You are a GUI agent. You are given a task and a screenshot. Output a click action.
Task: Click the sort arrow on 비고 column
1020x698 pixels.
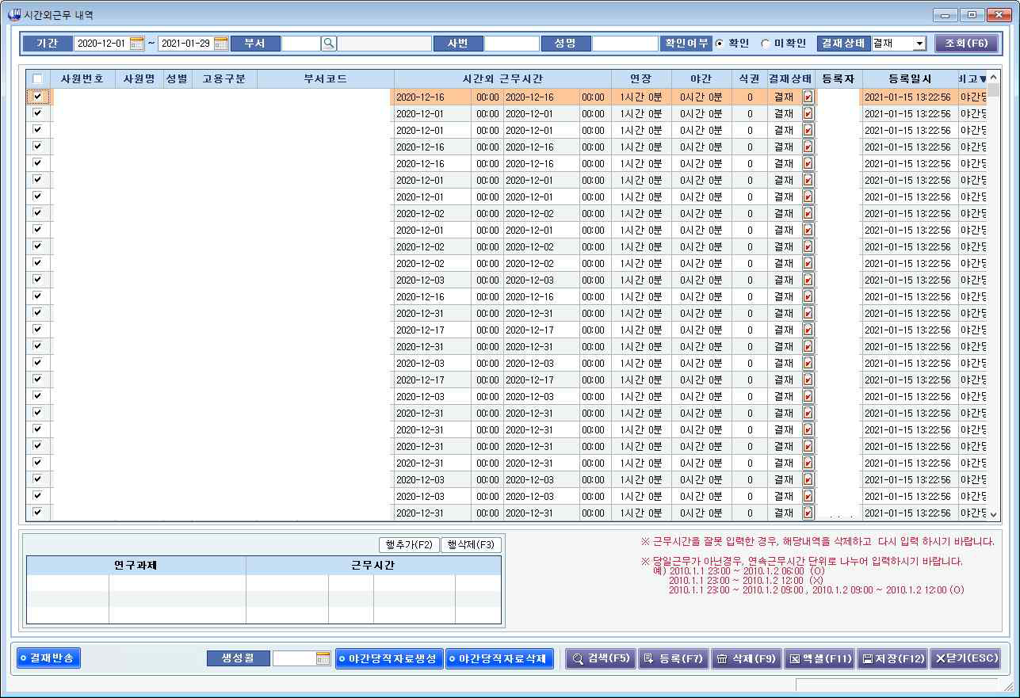[x=983, y=78]
